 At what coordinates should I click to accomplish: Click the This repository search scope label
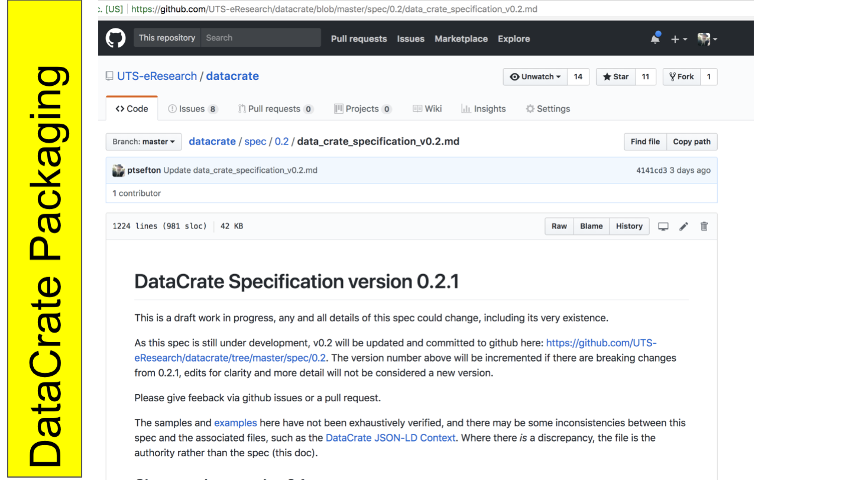coord(167,38)
